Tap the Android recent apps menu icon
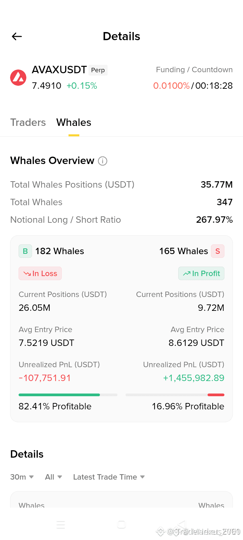Screen dimensions: 243x540 (x=61, y=524)
